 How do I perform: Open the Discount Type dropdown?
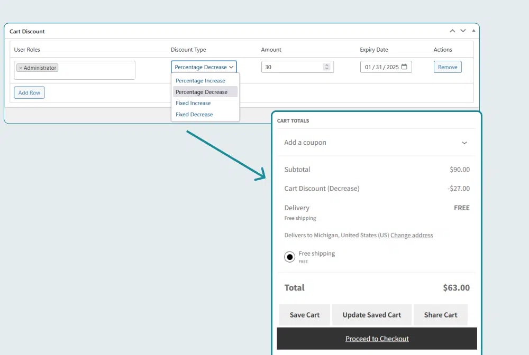204,67
